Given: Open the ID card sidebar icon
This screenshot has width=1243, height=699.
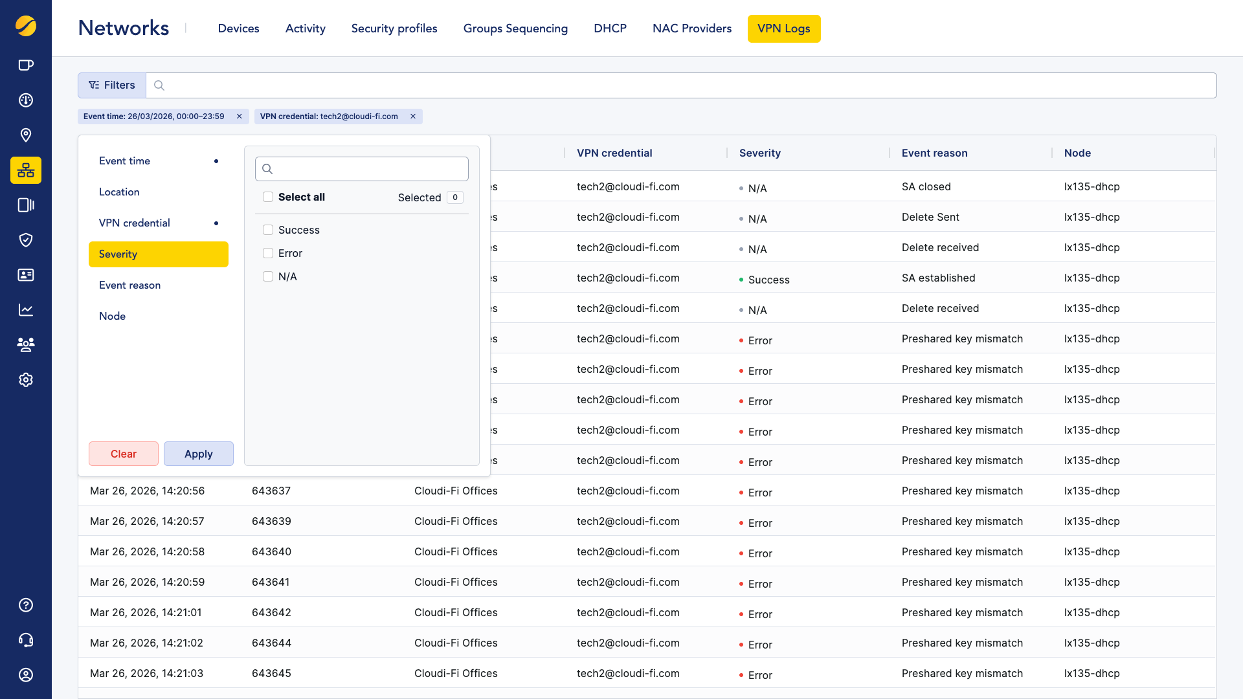Looking at the screenshot, I should [x=26, y=275].
